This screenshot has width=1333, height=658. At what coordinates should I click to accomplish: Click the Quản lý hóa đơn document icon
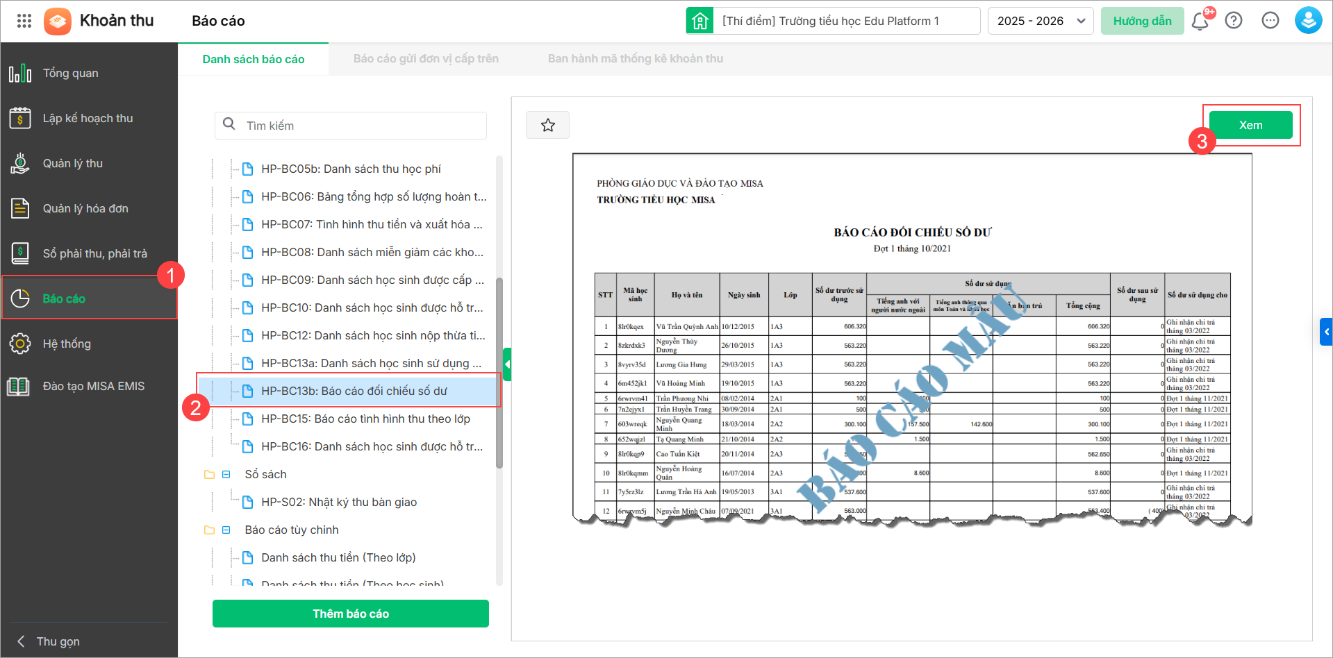(x=20, y=208)
